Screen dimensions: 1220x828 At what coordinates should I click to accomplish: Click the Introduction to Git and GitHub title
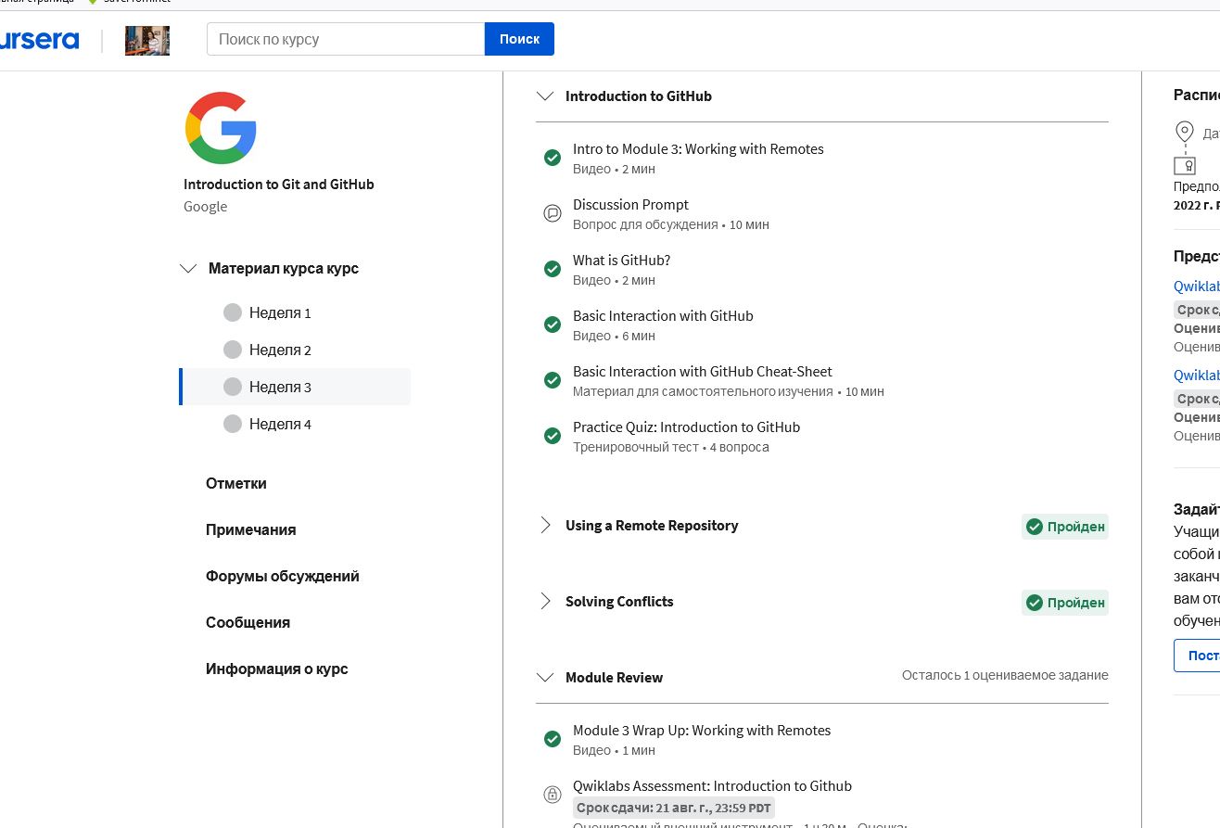279,184
